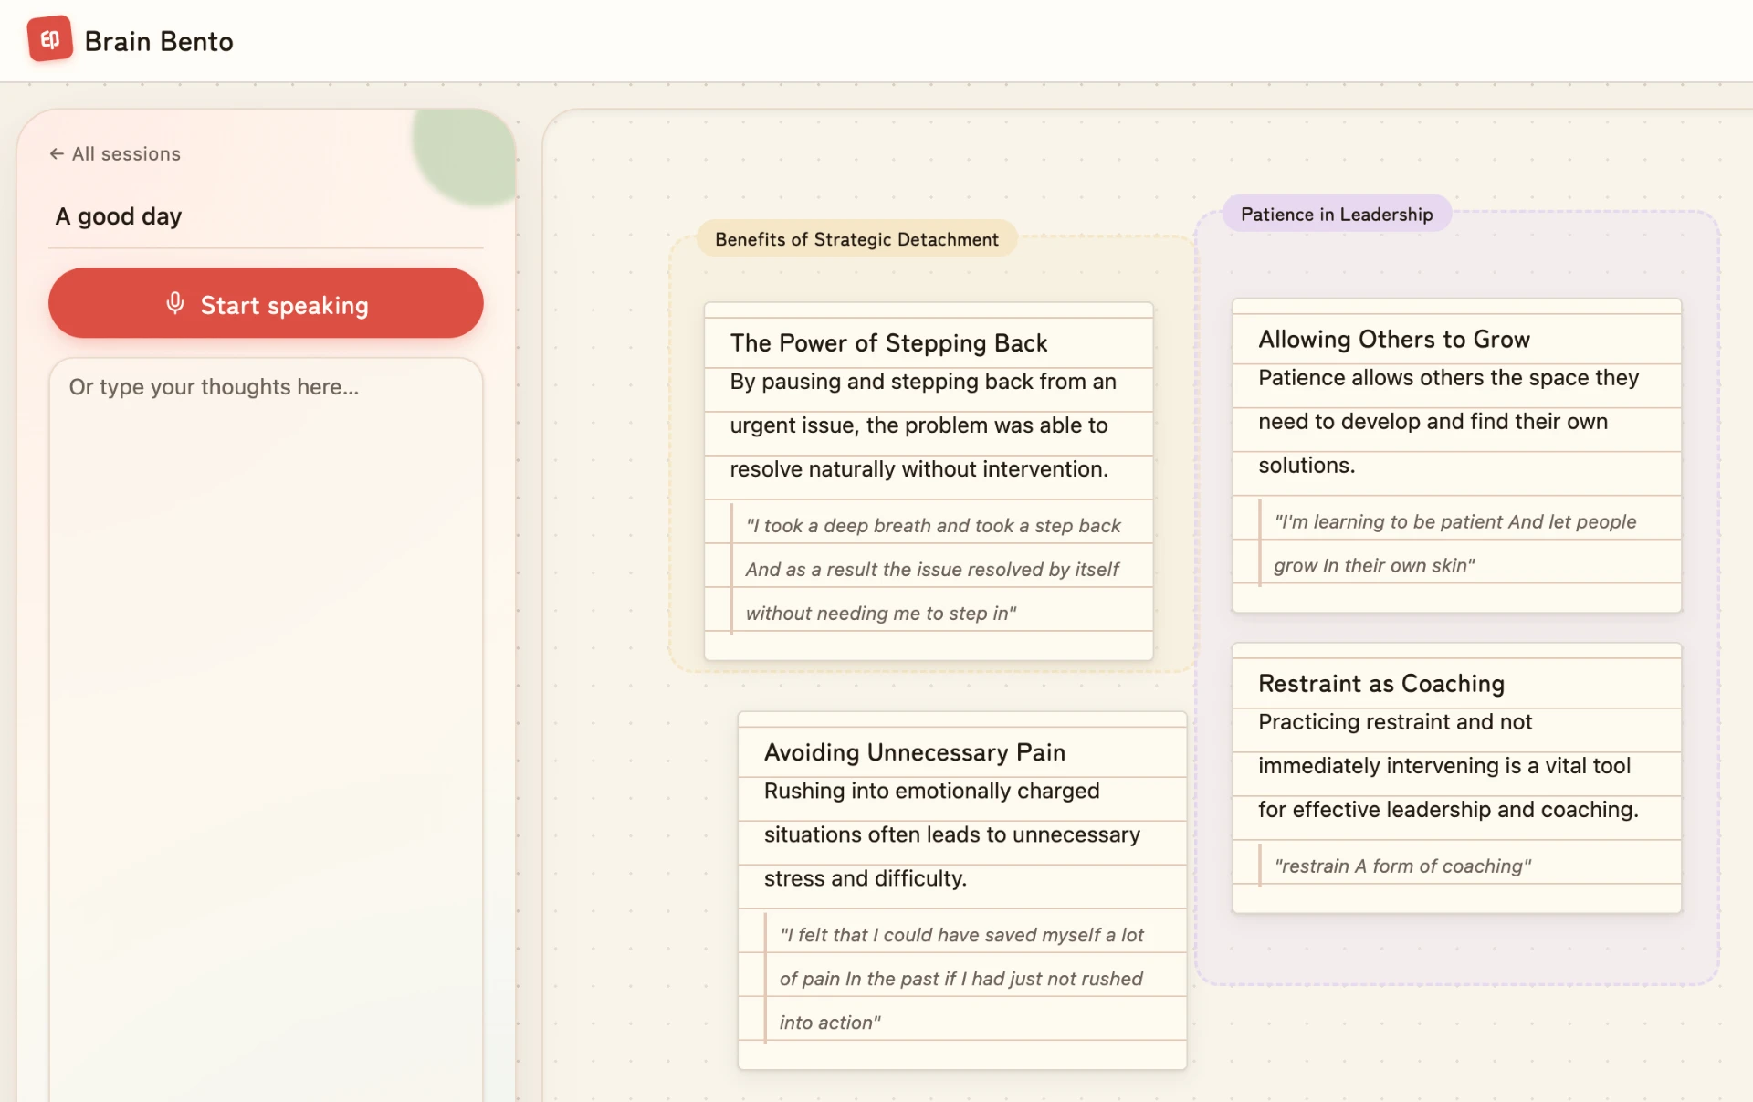Click the summary 'Practicing restraint and not immediately intervening'
Screen dimensions: 1753x1102
(1449, 766)
